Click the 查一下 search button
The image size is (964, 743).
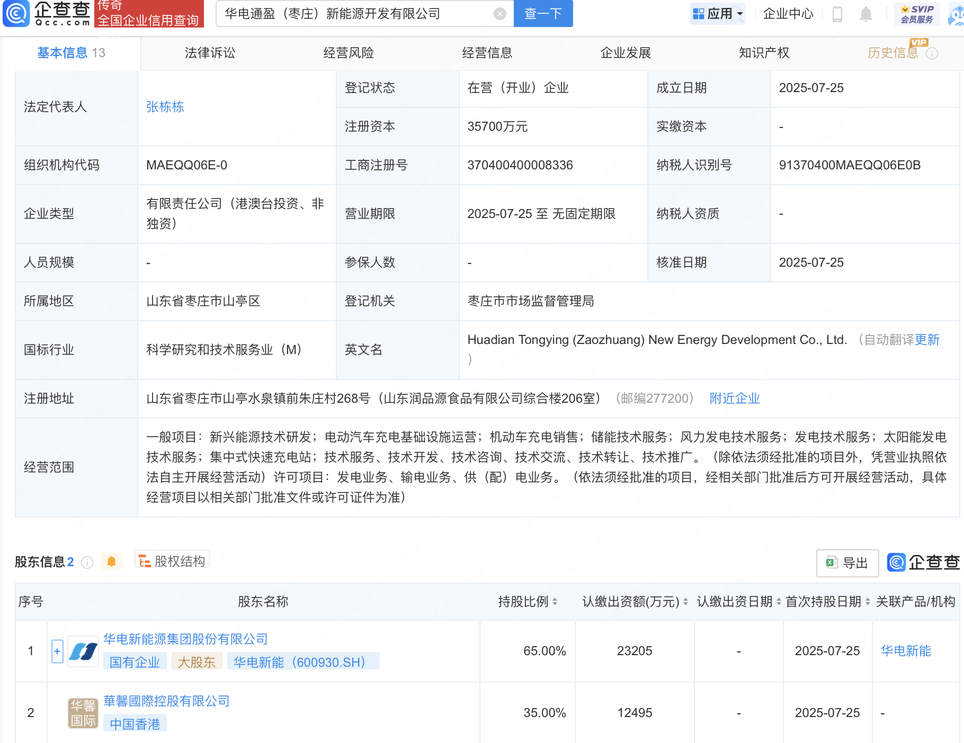[x=543, y=14]
